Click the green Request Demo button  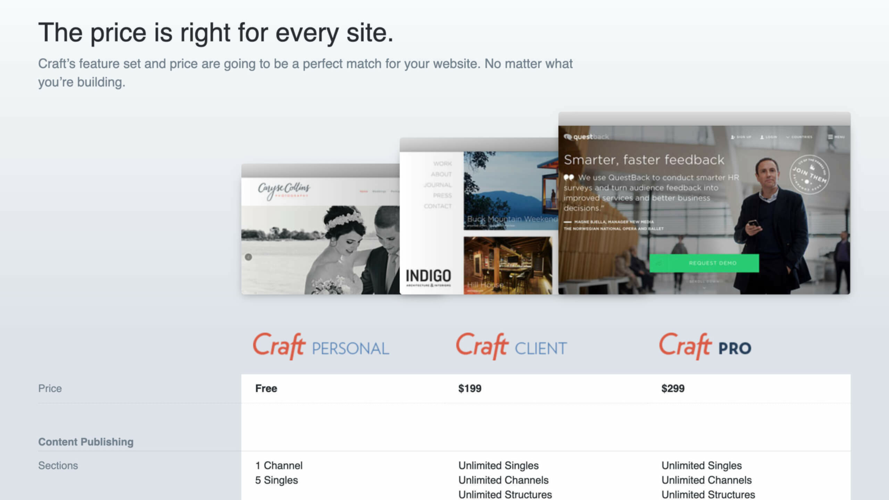[x=704, y=263]
